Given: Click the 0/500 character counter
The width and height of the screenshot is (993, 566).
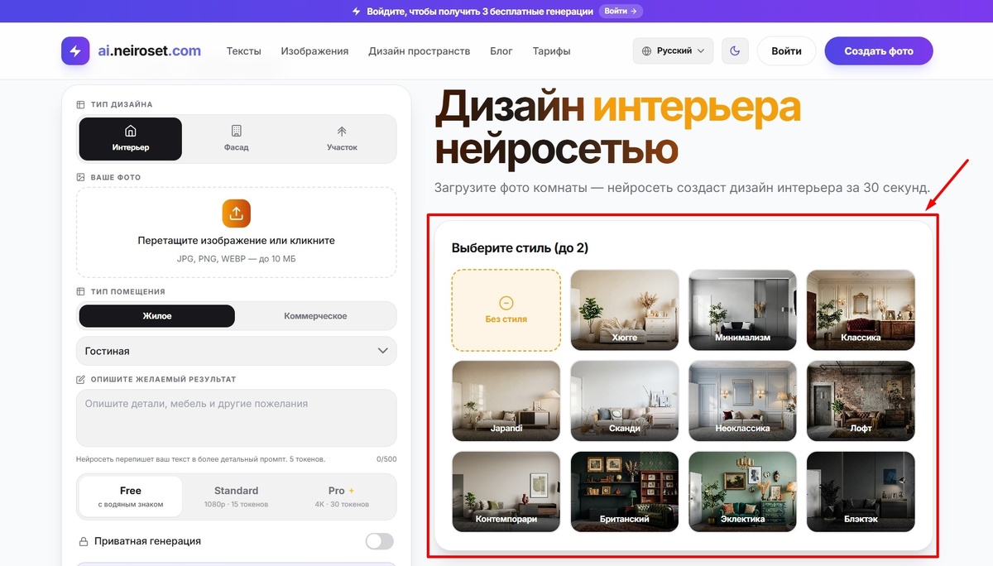Looking at the screenshot, I should coord(386,458).
